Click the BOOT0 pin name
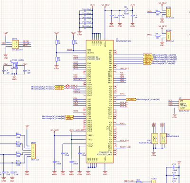Viewport: 190px width, 183px height. (91, 53)
